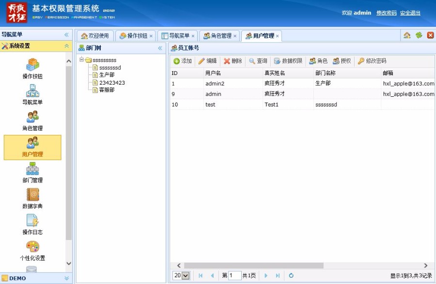Click the 删除 delete toolbar button
This screenshot has width=436, height=284.
233,61
